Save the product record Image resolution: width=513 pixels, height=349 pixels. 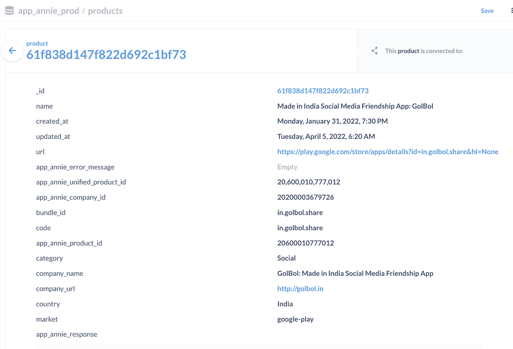click(x=486, y=11)
